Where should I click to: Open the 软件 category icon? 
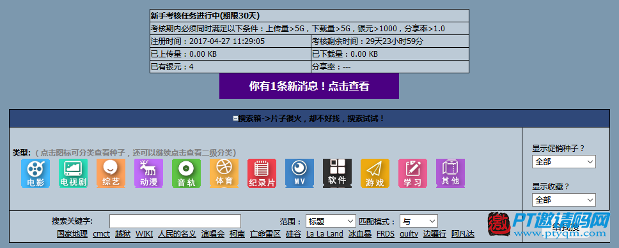[337, 173]
